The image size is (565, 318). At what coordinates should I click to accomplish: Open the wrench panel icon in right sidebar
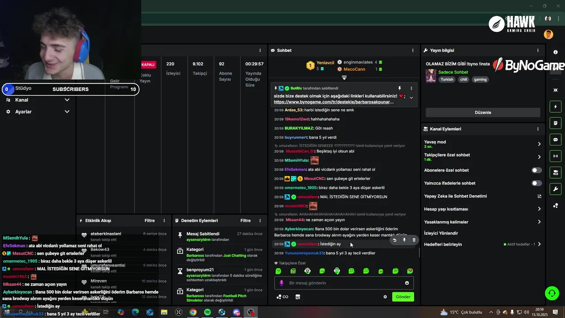(556, 189)
